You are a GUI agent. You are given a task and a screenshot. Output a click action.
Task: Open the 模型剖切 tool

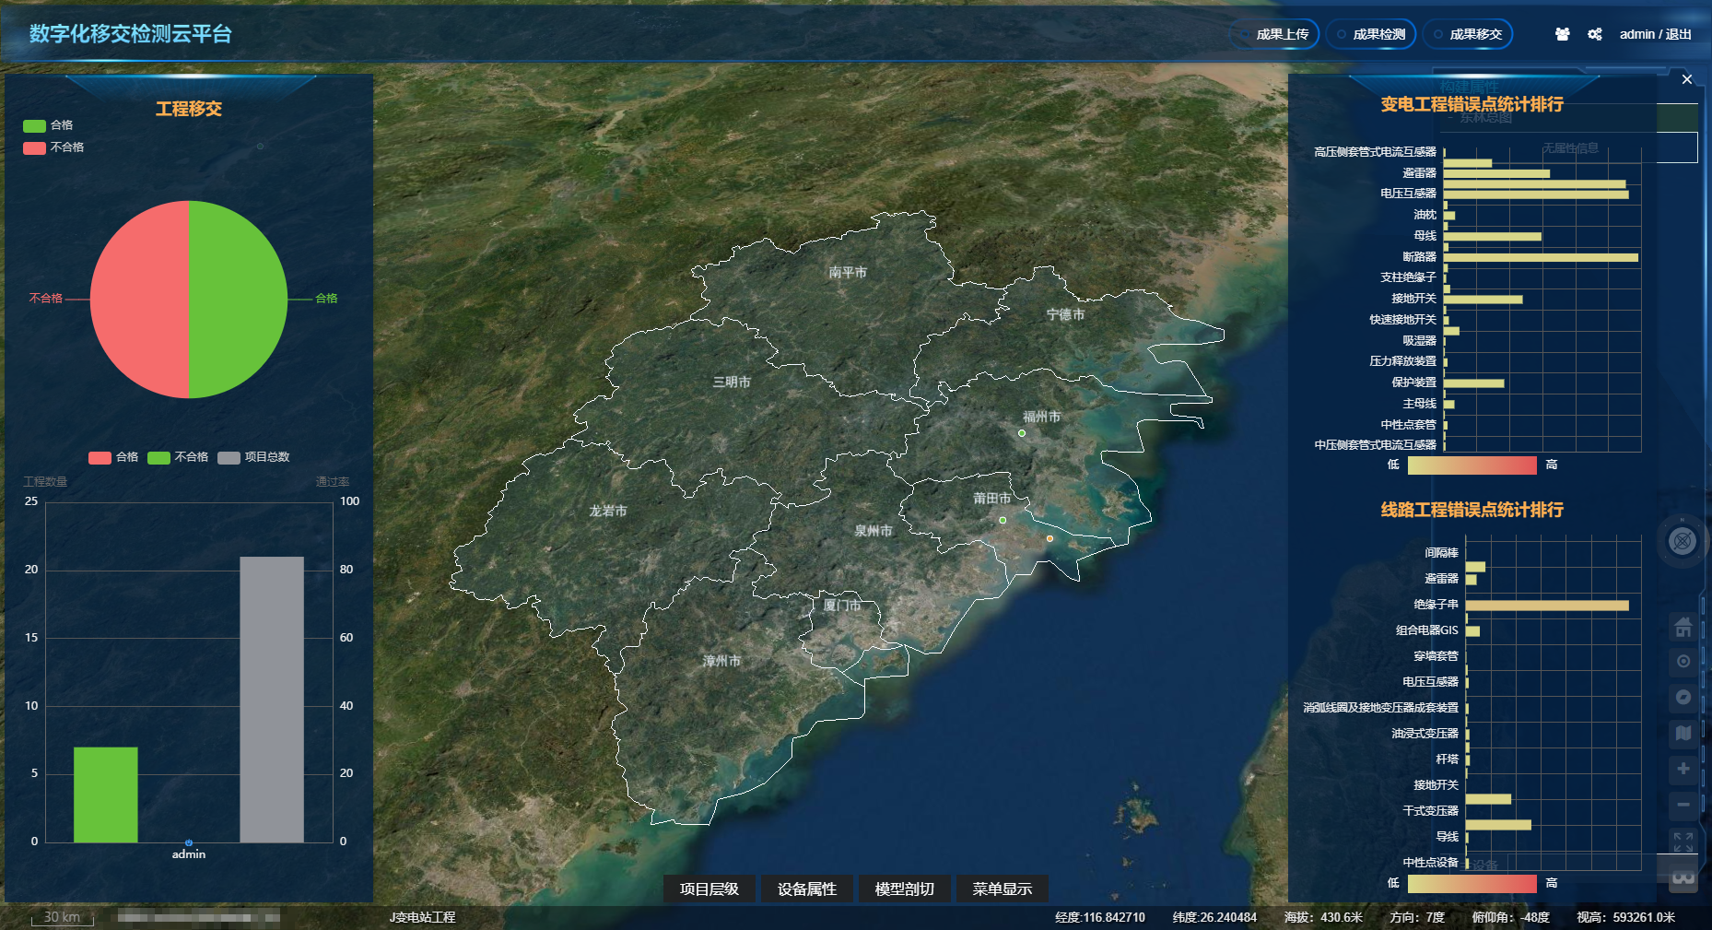coord(904,889)
